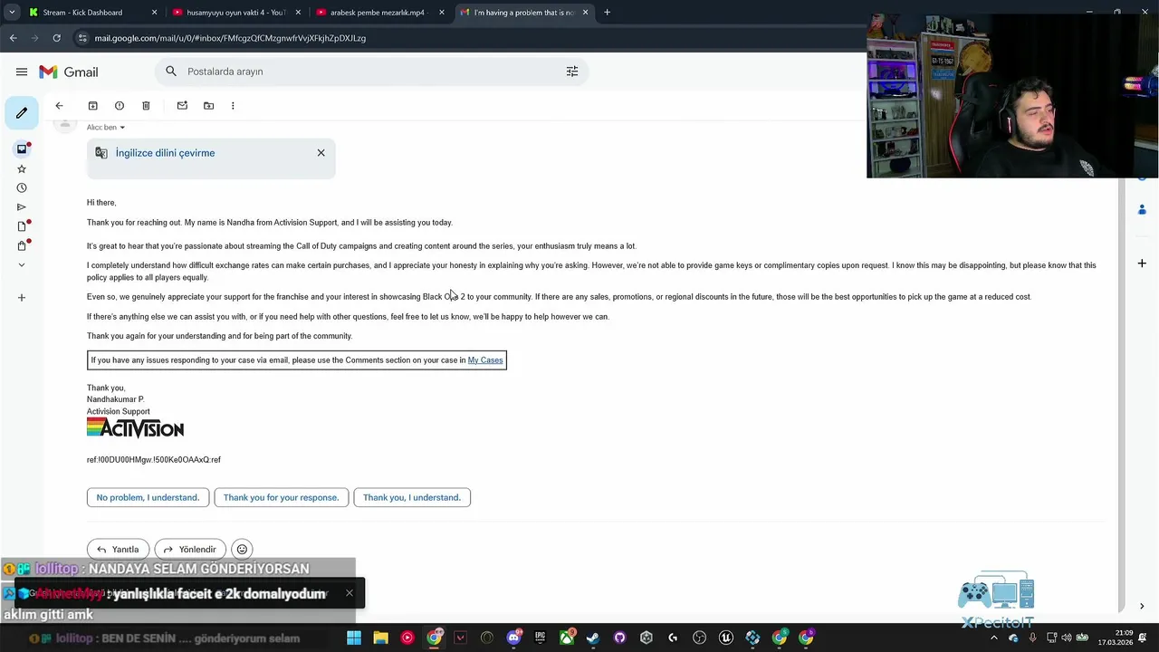Viewport: 1159px width, 652px height.
Task: Go back to inbox arrow
Action: pos(59,106)
